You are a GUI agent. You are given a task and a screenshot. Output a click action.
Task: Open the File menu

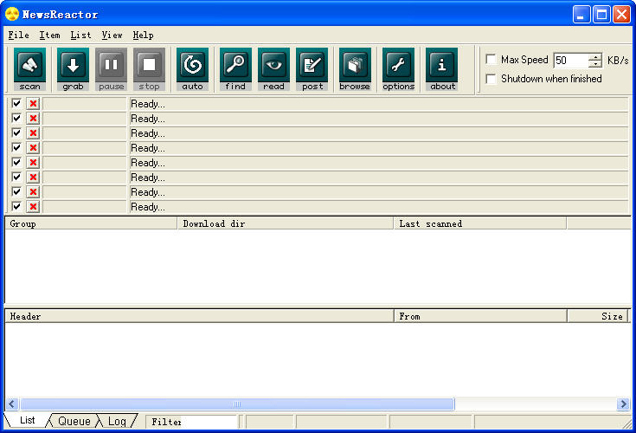coord(19,36)
